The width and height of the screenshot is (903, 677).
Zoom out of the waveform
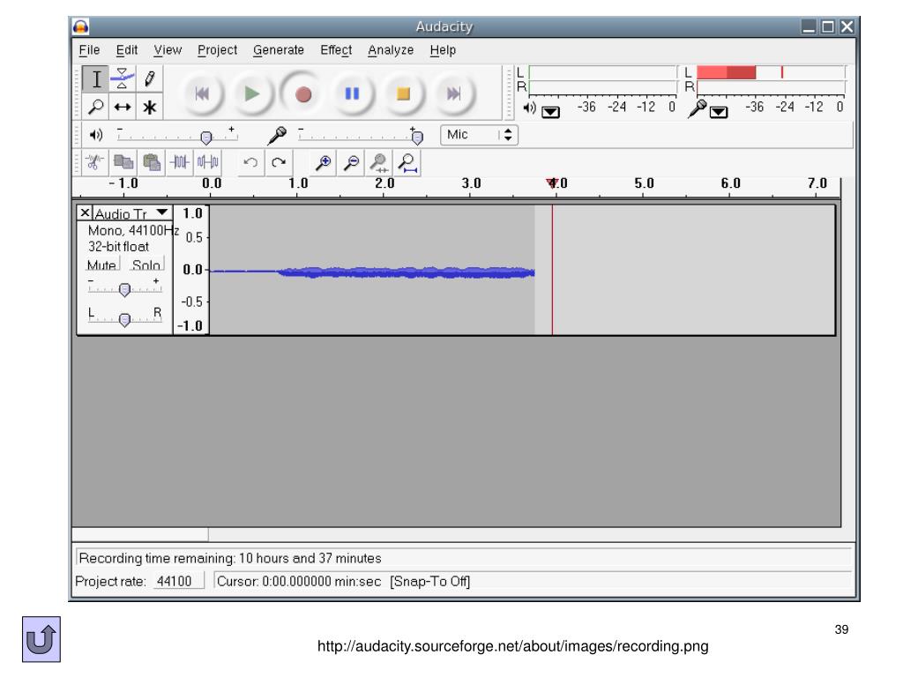click(x=351, y=162)
